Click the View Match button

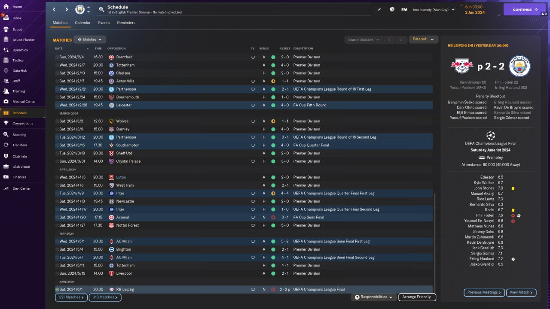click(521, 292)
